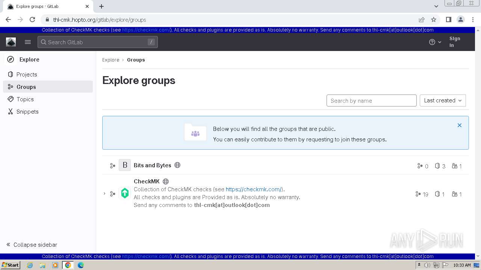Image resolution: width=481 pixels, height=270 pixels.
Task: Click the Explore breadcrumb link
Action: 111,60
